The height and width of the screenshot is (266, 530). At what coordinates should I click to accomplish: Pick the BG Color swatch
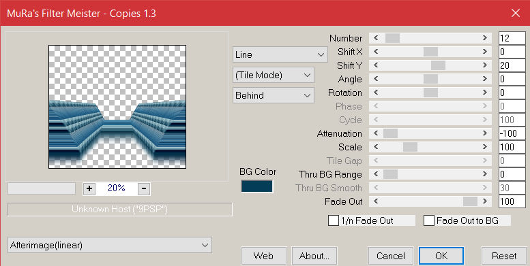[256, 186]
